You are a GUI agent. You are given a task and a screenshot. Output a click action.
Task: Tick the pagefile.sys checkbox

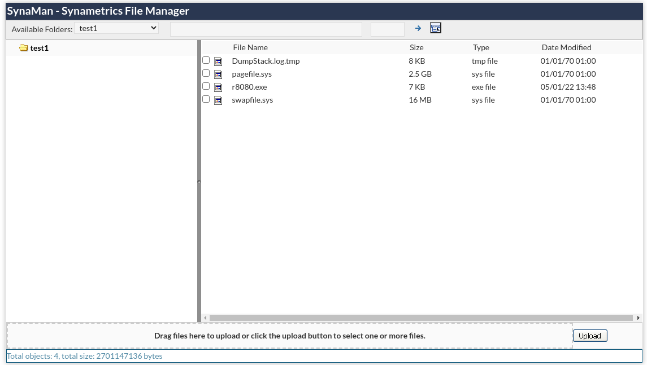point(206,73)
